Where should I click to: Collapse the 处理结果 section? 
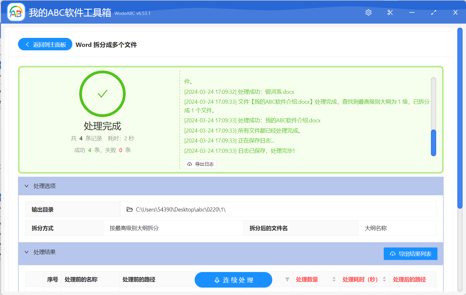[x=27, y=252]
